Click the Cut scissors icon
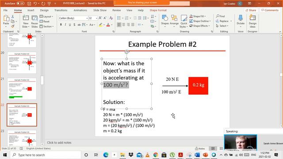This screenshot has width=283, height=159. coord(13,17)
